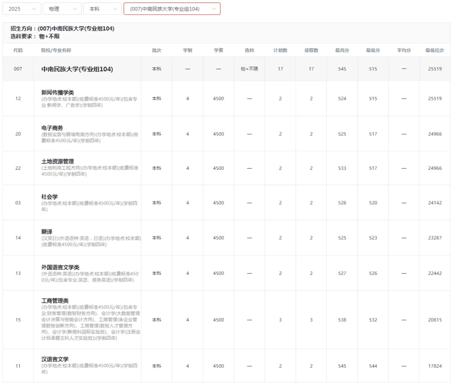Click 525 highest score for 电子商务
The image size is (453, 387).
coord(342,134)
